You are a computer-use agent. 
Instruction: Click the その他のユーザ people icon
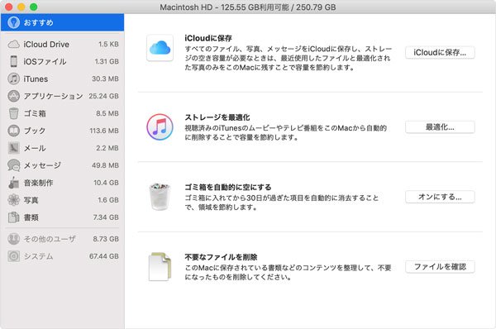[x=13, y=239]
